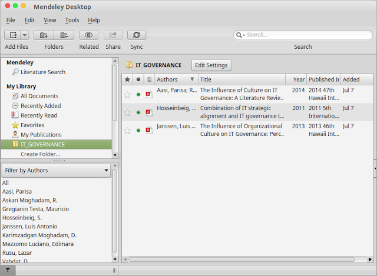Select 'Combination of IT strategic' title
This screenshot has height=276, width=377.
click(236, 108)
